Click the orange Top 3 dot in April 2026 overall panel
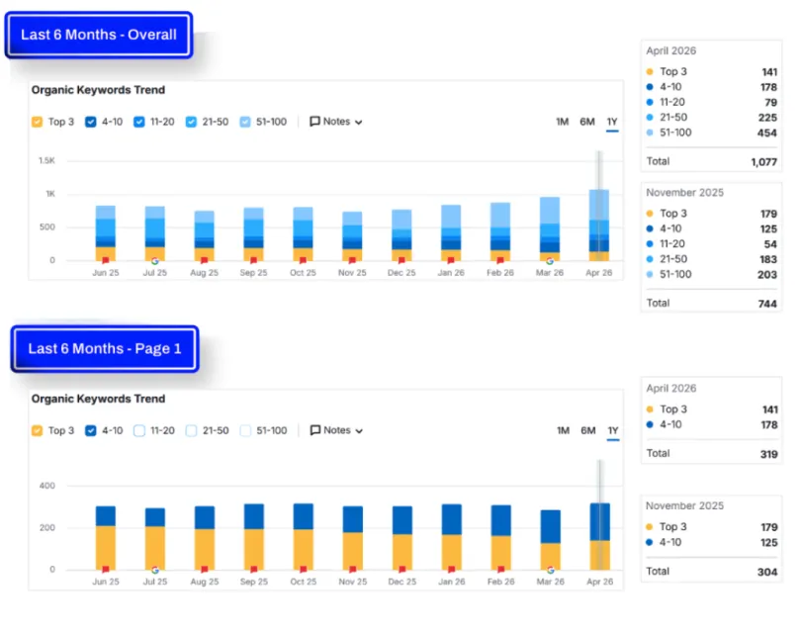 tap(650, 71)
